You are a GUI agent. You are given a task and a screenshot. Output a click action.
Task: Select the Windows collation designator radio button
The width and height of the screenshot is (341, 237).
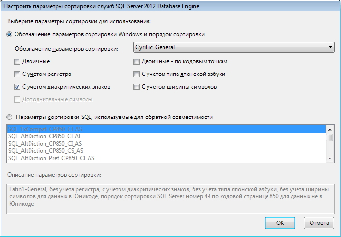(10, 35)
